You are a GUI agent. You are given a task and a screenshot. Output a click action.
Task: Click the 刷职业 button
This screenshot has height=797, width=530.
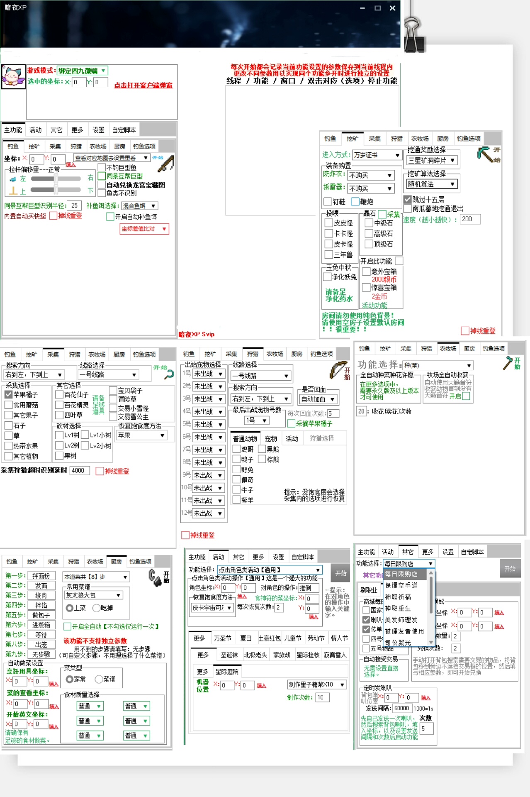tap(369, 590)
